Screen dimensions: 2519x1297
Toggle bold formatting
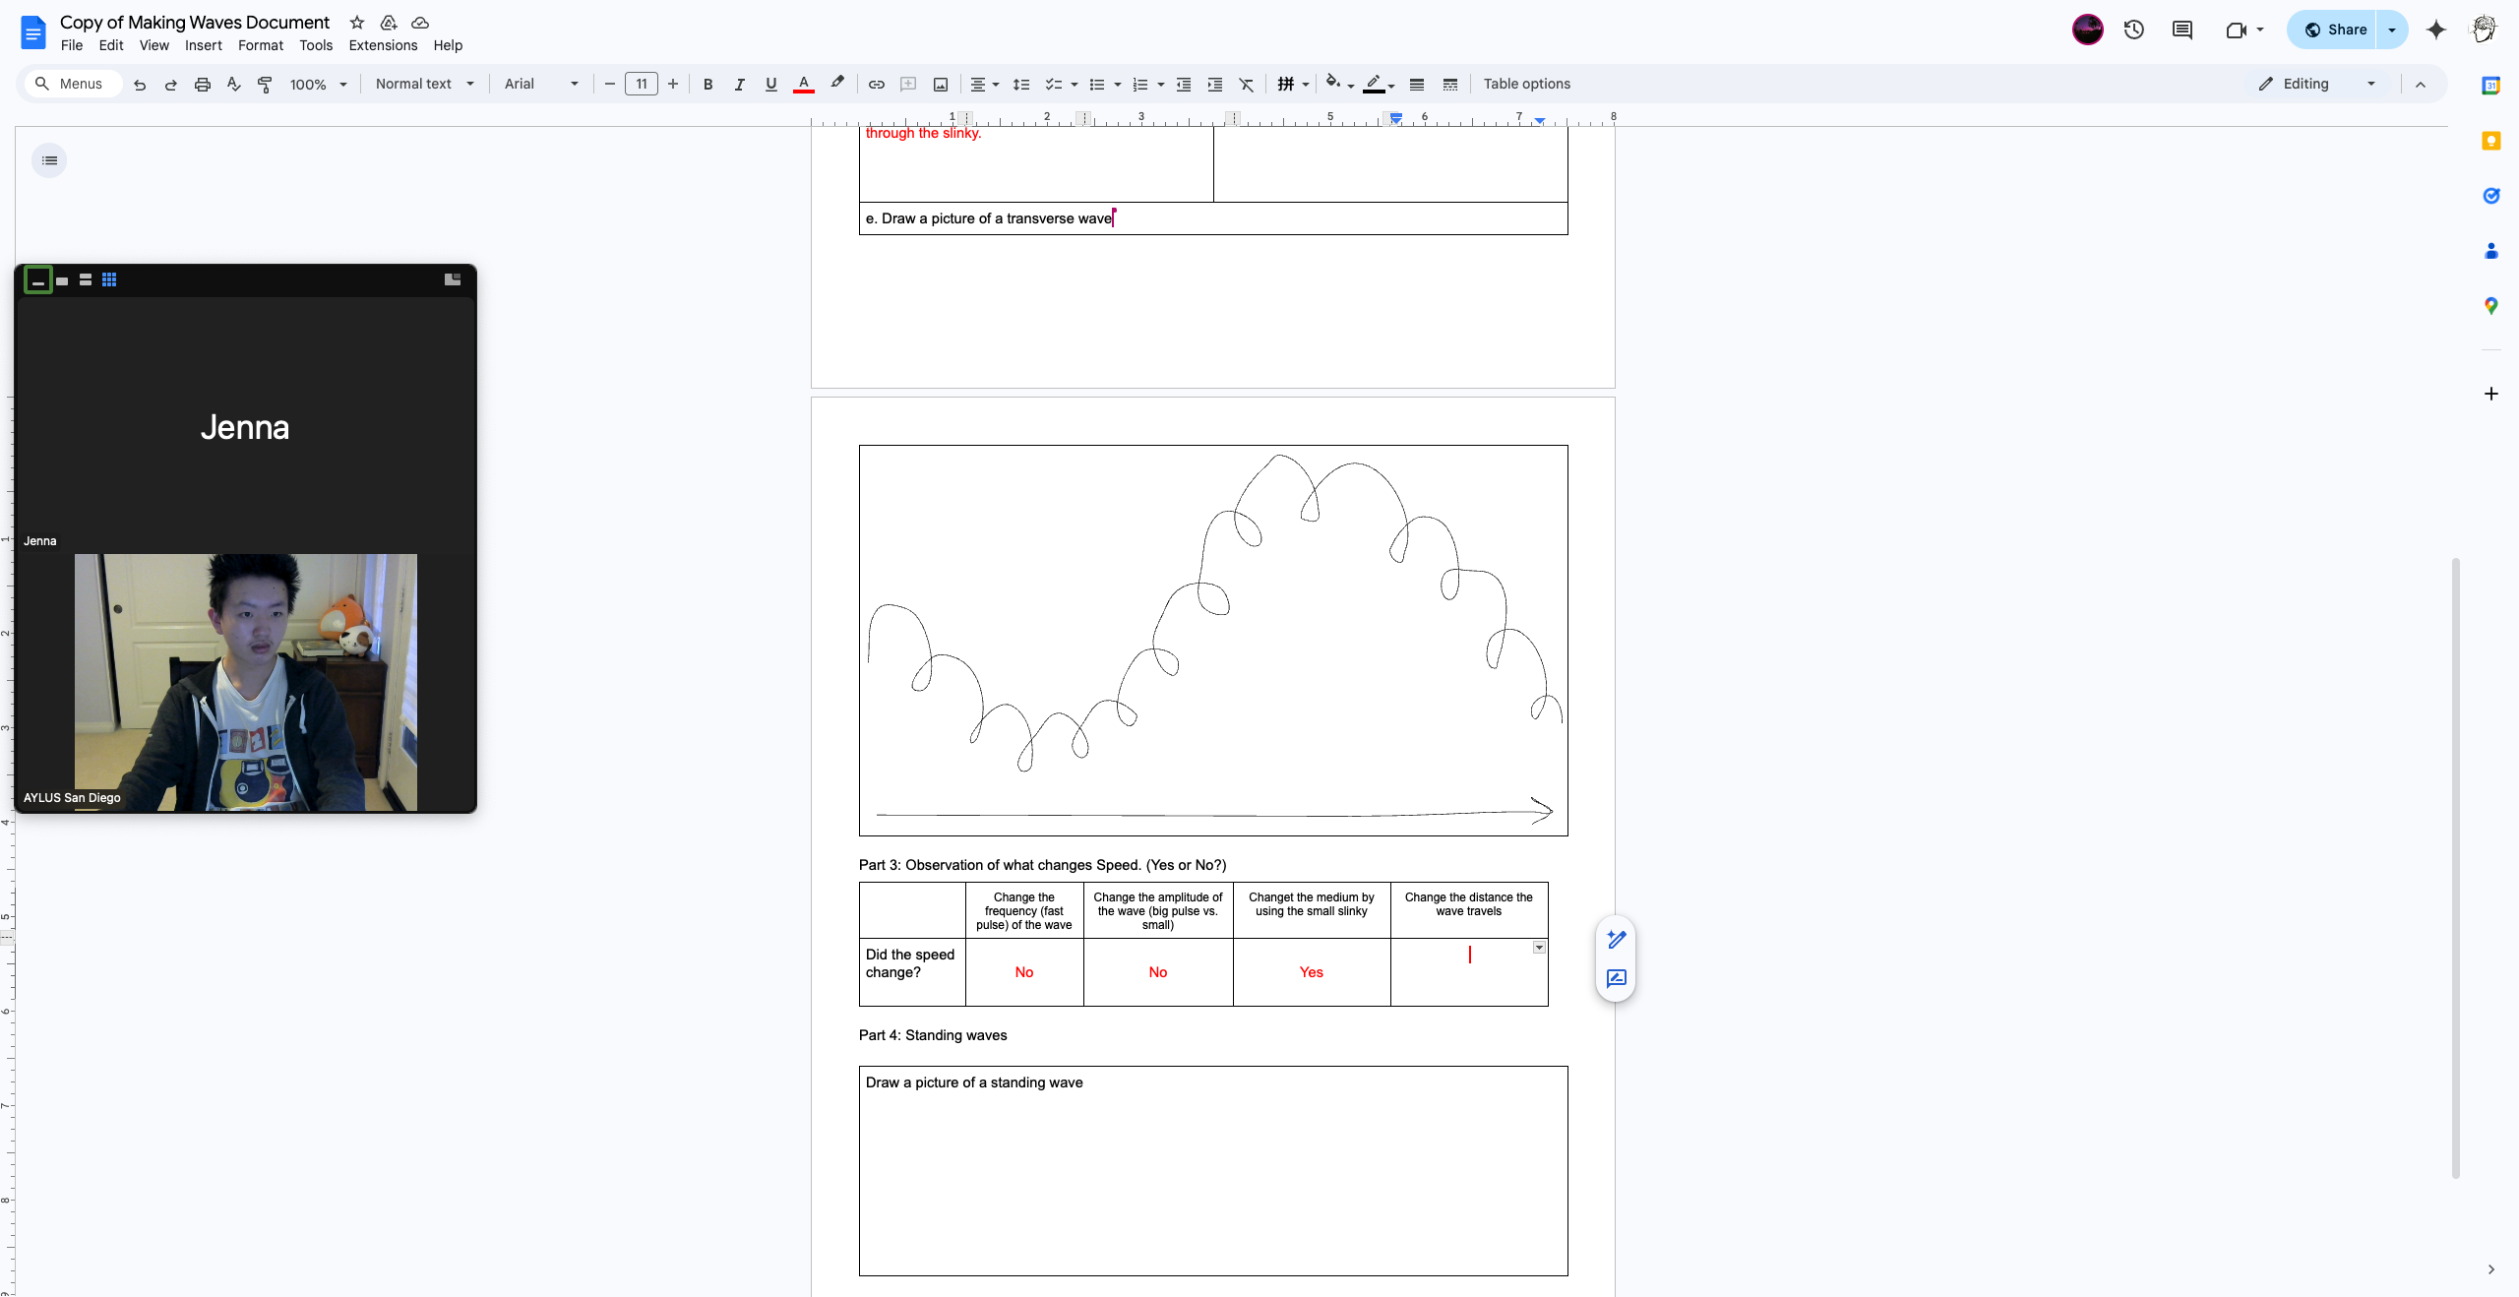click(707, 85)
